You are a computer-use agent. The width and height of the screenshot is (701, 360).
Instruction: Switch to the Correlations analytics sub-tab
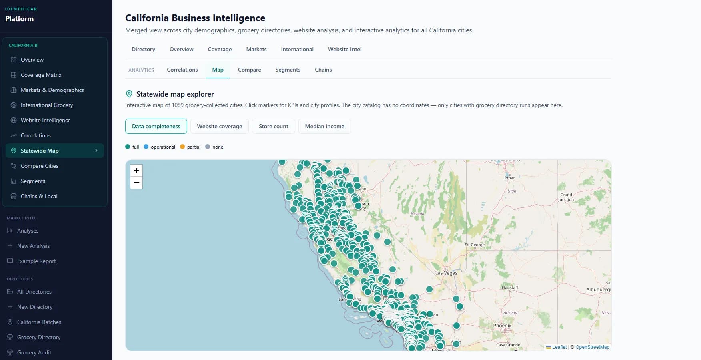[182, 70]
